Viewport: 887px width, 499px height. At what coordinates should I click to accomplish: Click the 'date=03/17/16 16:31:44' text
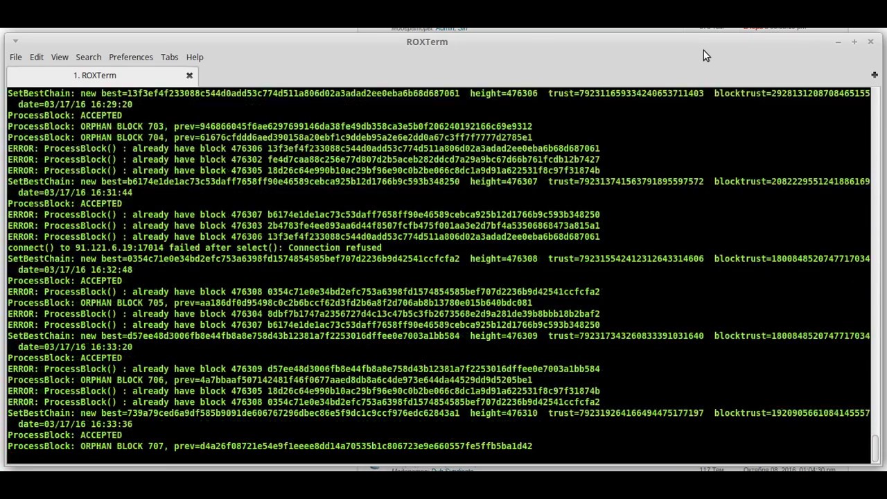[x=75, y=193]
